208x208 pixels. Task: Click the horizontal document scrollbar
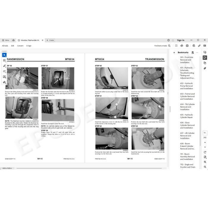coord(89,168)
